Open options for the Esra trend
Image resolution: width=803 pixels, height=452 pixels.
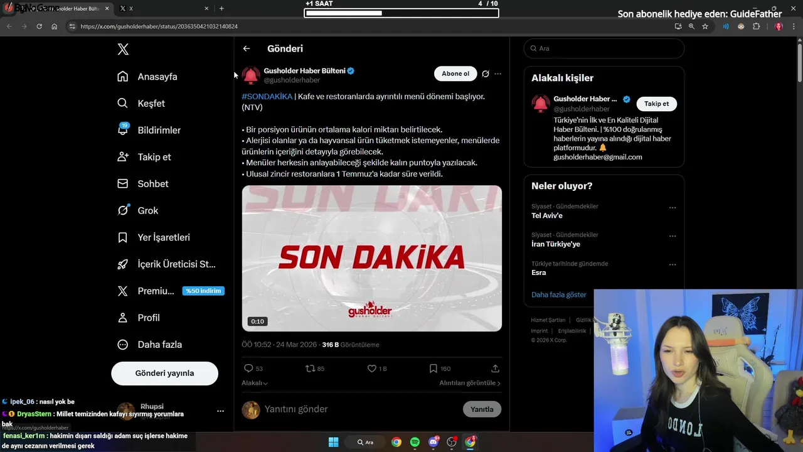pos(673,265)
